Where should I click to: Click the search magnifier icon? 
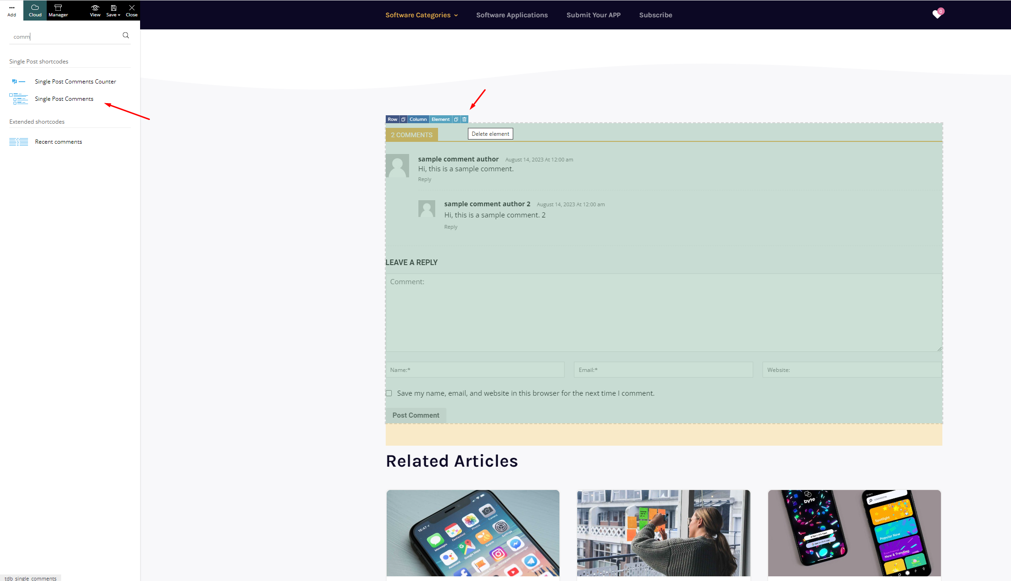(x=126, y=35)
